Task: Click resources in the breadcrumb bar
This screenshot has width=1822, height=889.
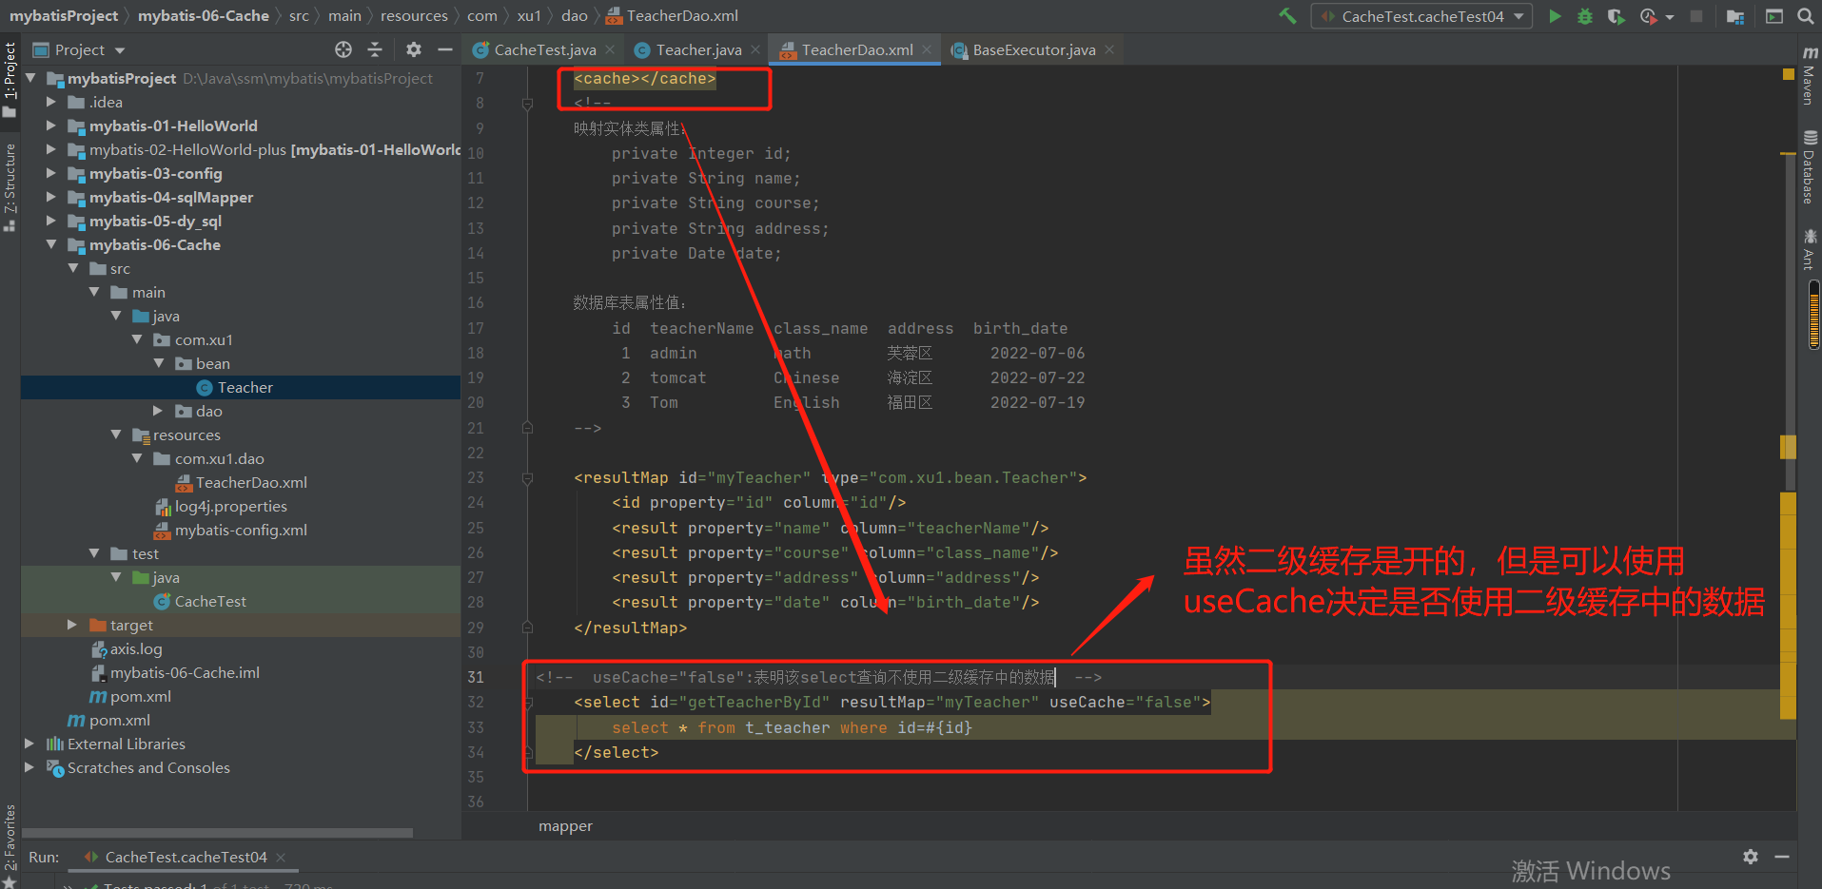Action: (414, 16)
